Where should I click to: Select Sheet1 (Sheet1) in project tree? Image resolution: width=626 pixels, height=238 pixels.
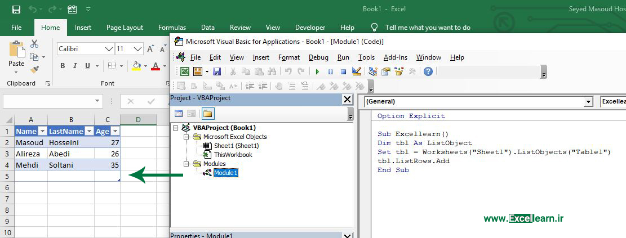click(236, 146)
